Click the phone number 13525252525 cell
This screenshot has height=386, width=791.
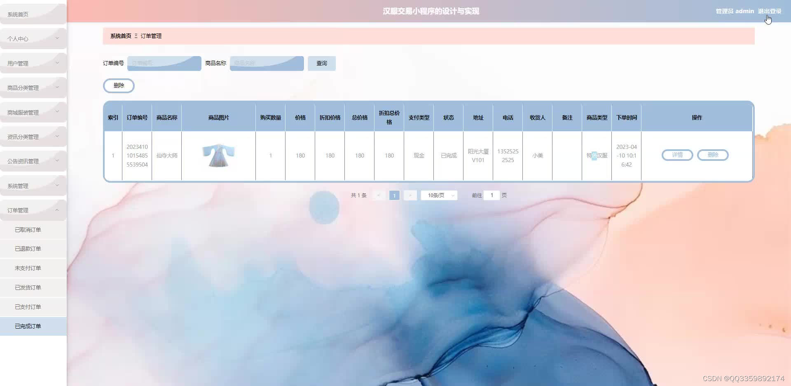[508, 155]
